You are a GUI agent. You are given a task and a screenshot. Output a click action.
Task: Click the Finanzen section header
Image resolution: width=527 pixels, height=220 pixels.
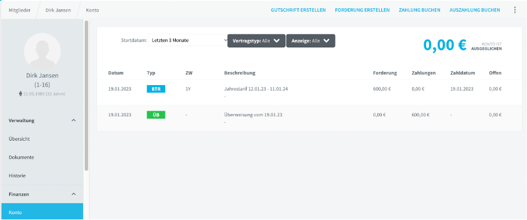(42, 194)
